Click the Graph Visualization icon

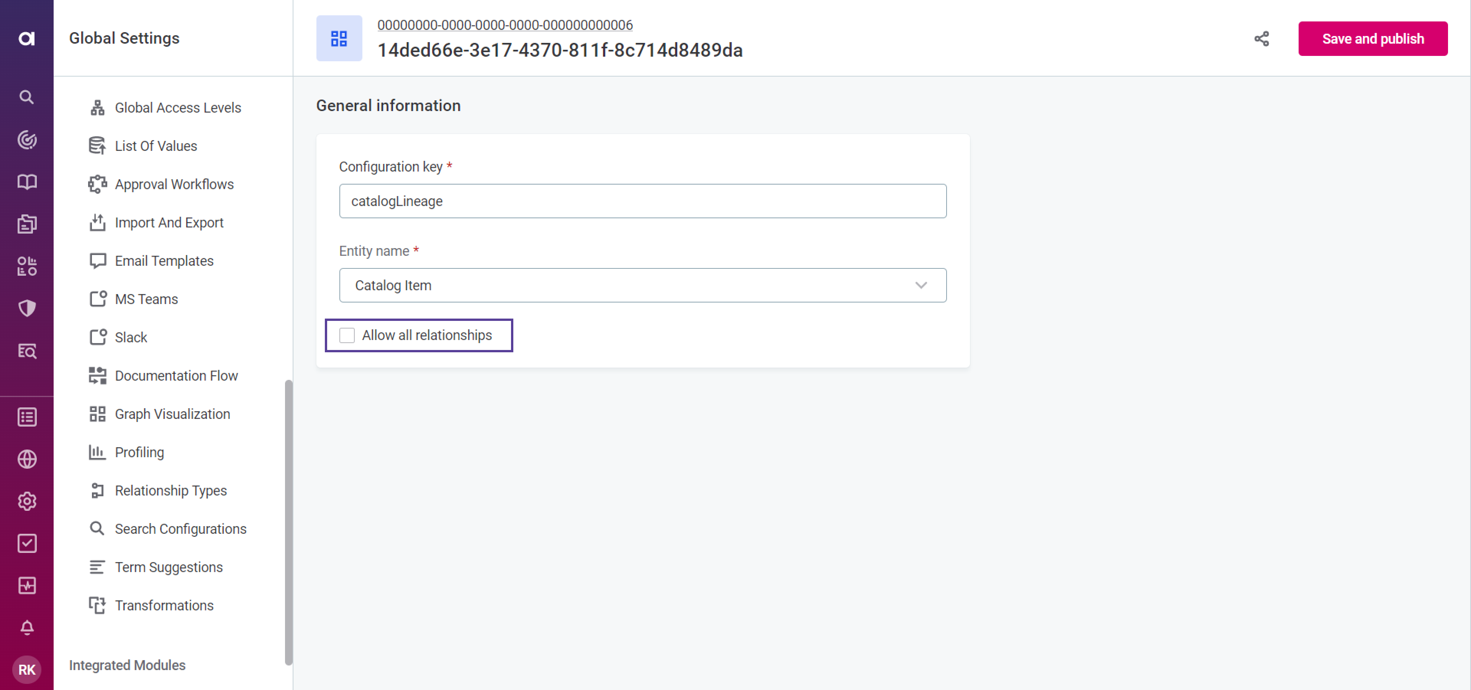96,414
